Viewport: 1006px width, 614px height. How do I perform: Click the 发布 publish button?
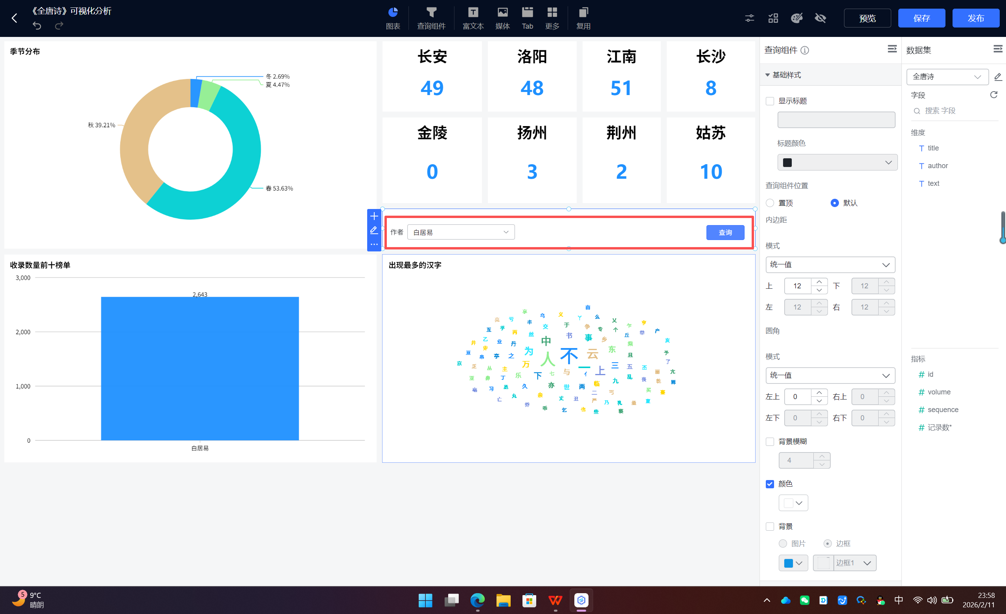pyautogui.click(x=976, y=18)
